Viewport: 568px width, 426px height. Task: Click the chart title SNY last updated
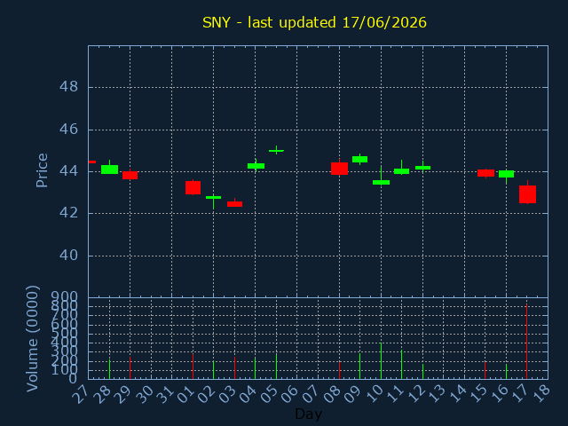point(314,22)
